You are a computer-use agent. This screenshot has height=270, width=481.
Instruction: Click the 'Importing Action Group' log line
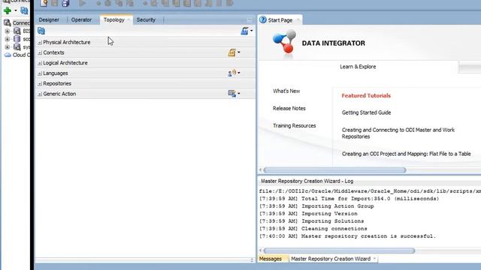point(316,206)
